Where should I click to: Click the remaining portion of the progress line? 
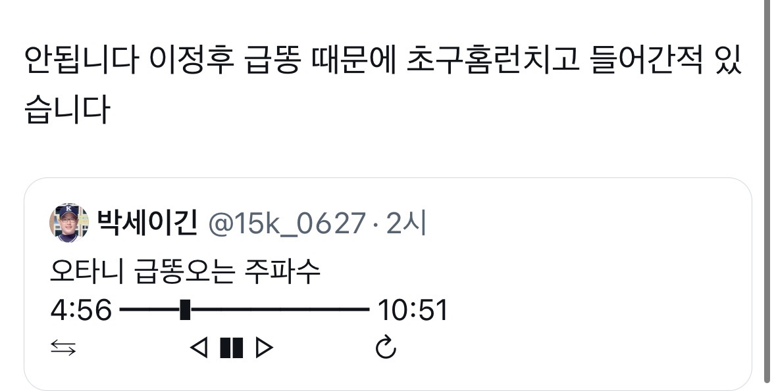[280, 310]
